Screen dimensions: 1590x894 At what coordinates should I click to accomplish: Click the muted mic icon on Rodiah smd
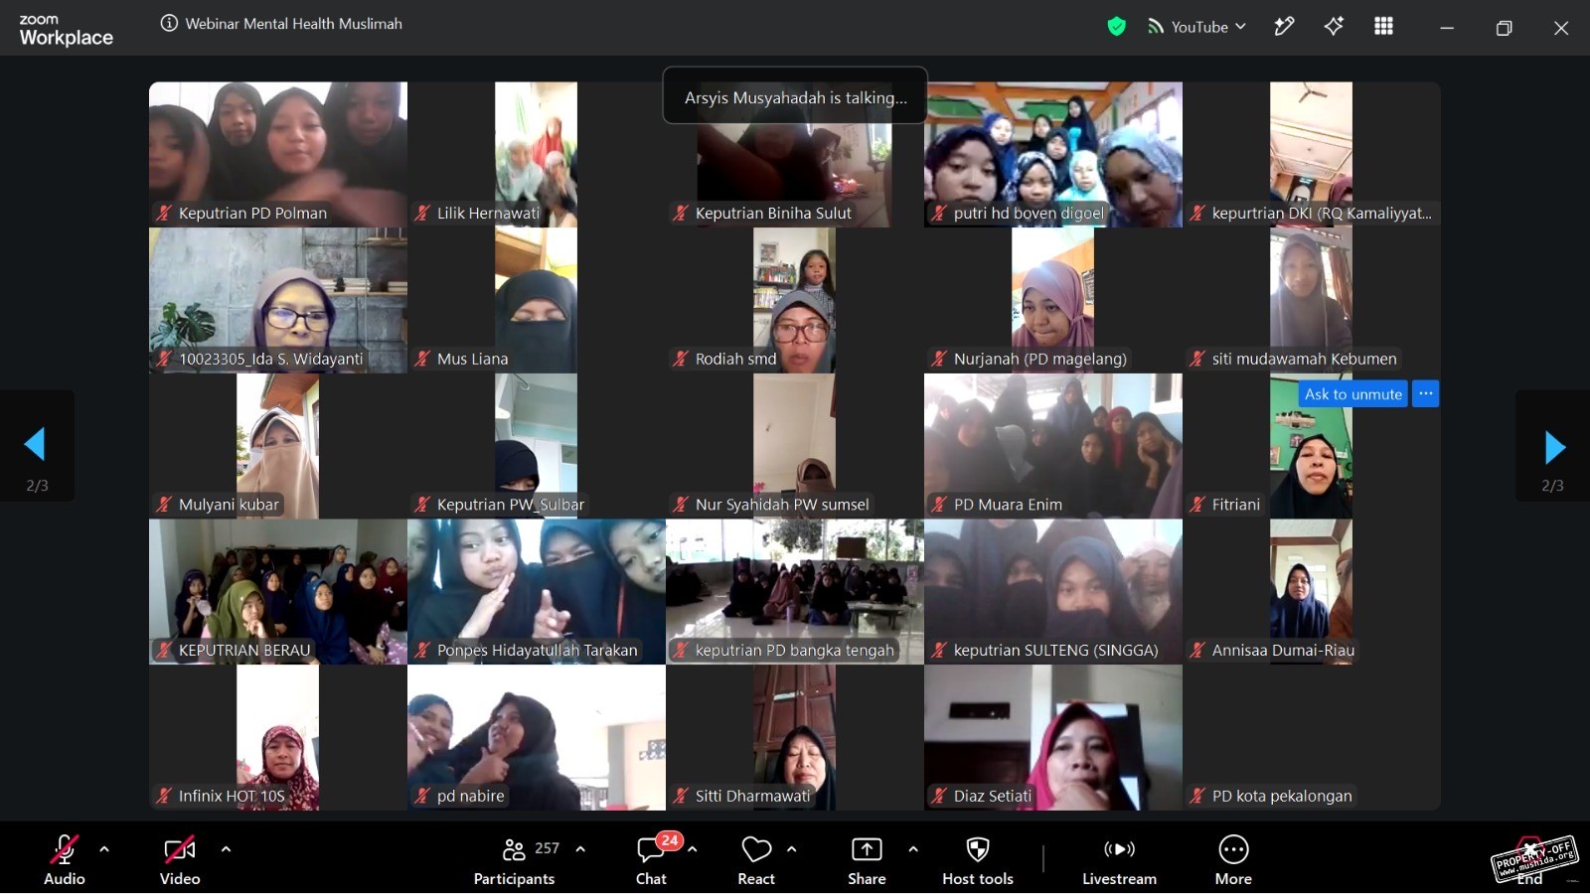681,359
